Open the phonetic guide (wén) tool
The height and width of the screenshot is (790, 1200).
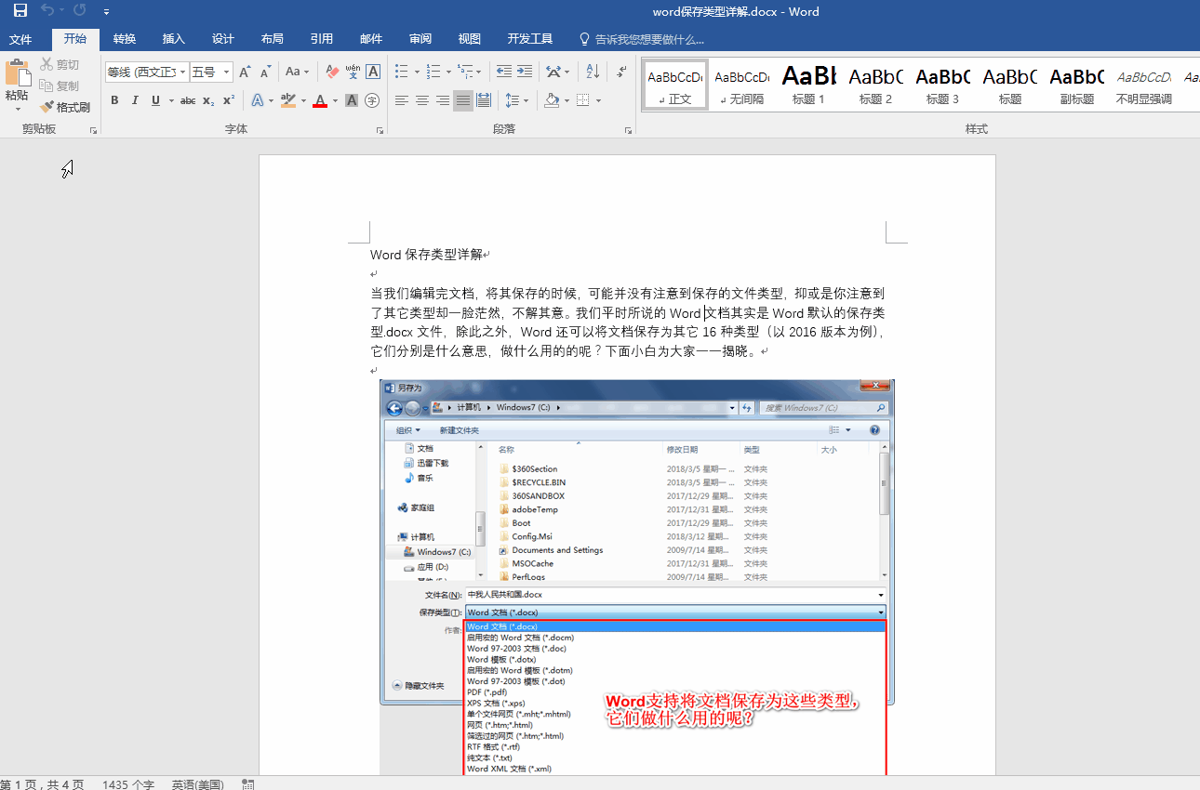click(353, 72)
